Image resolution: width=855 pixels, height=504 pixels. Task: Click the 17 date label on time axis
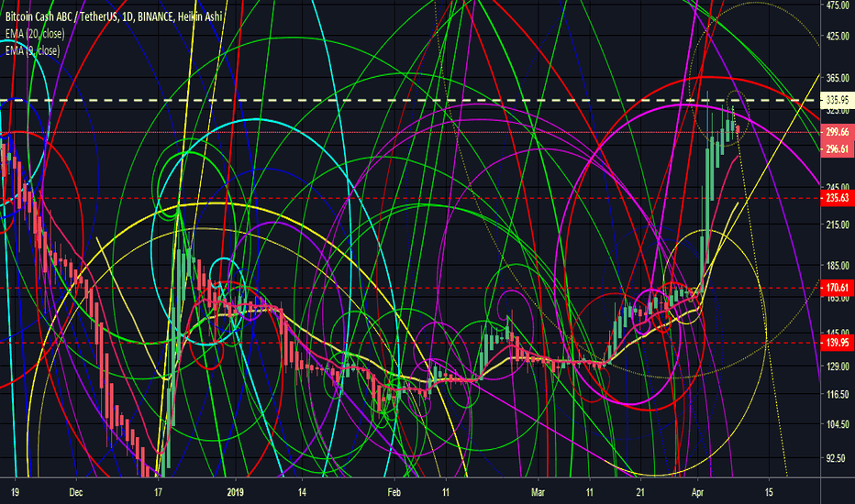158,493
